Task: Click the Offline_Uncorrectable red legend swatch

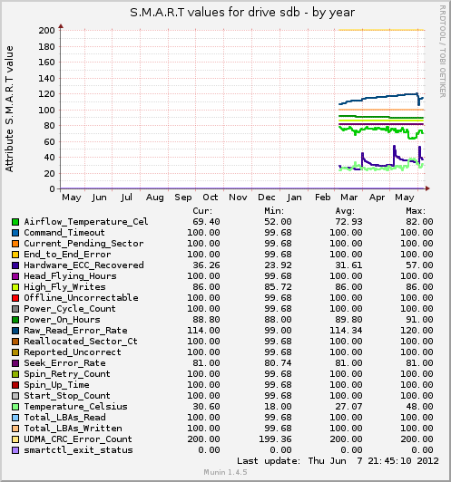Action: (x=15, y=298)
